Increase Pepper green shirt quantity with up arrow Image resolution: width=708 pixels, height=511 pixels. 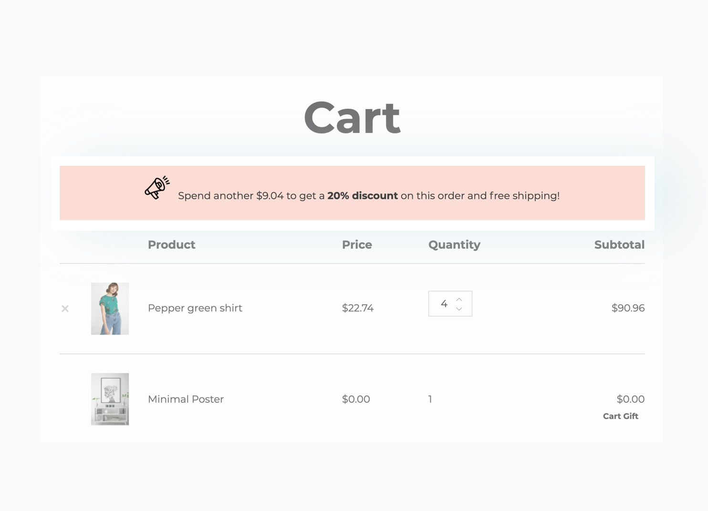point(459,299)
